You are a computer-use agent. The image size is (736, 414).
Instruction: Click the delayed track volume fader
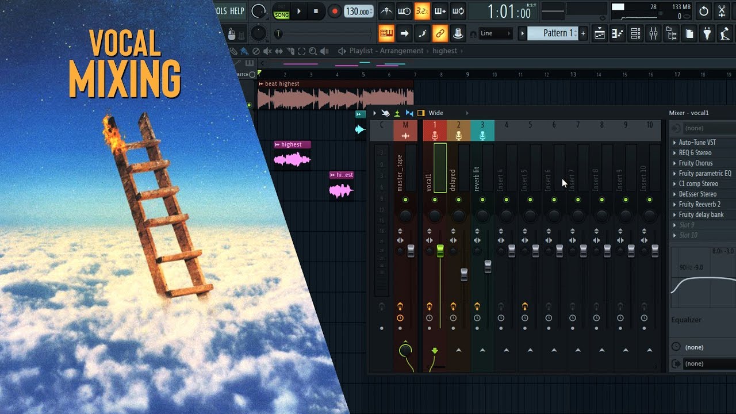point(464,274)
